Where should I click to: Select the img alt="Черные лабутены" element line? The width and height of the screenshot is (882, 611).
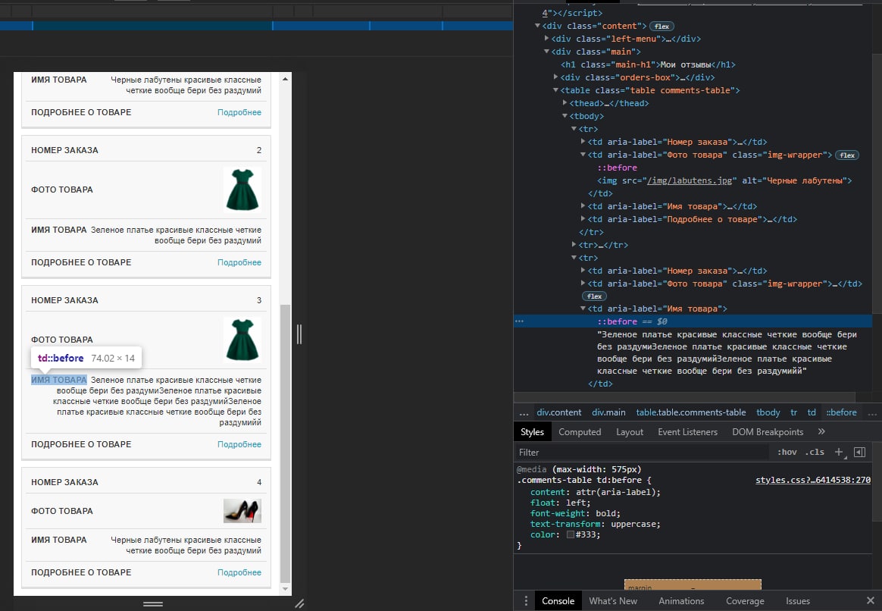(724, 180)
